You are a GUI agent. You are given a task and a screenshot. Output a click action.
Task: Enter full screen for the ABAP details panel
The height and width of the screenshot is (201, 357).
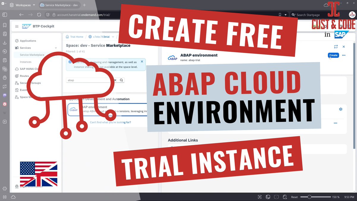(x=336, y=47)
